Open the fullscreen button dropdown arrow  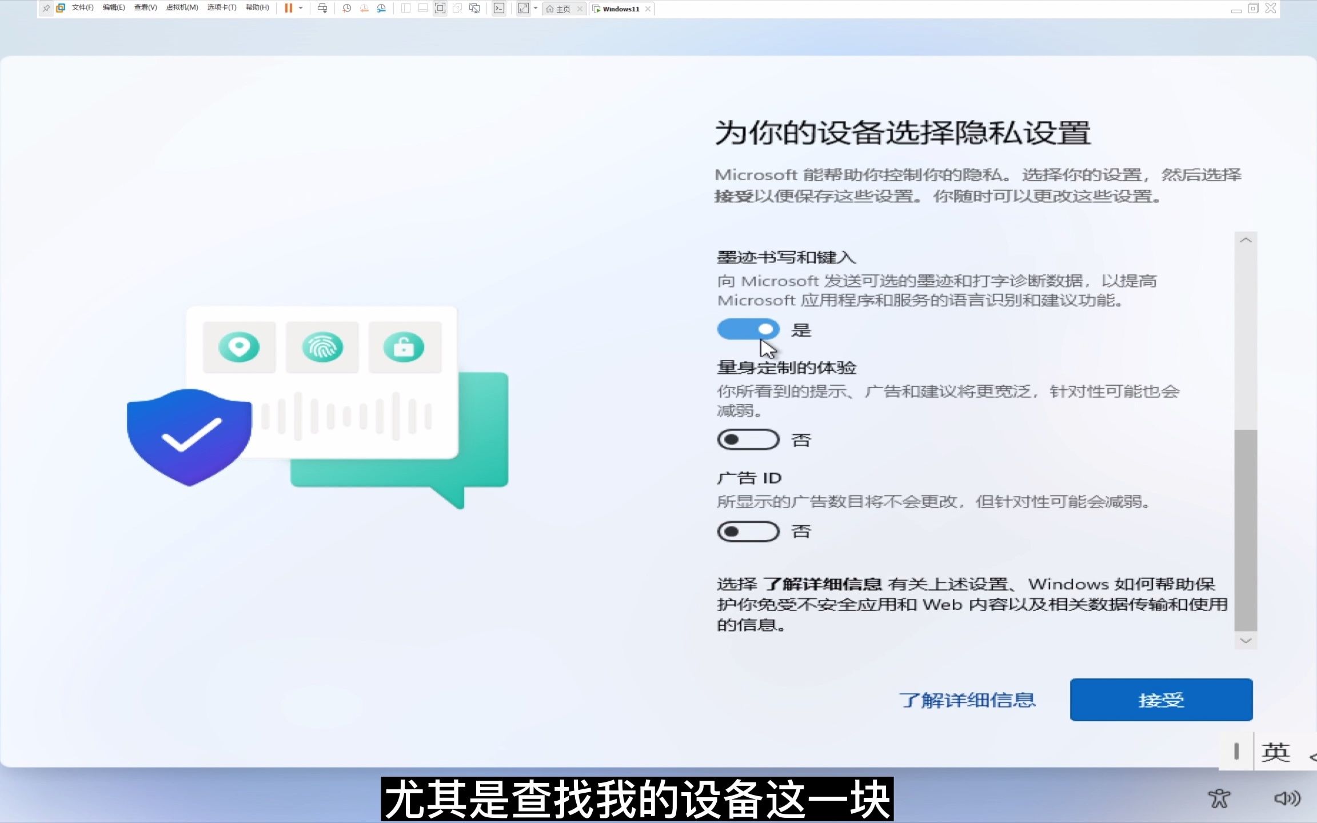536,8
